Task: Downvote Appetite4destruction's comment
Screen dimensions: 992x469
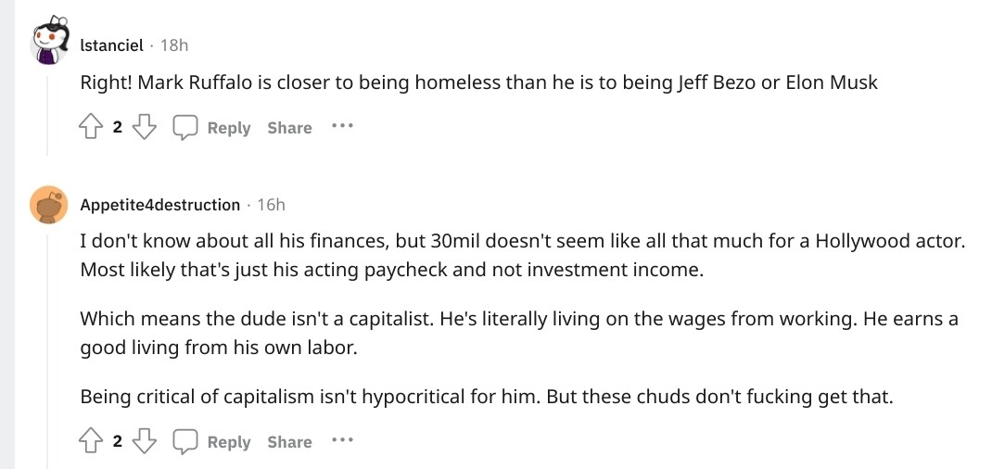Action: tap(144, 442)
